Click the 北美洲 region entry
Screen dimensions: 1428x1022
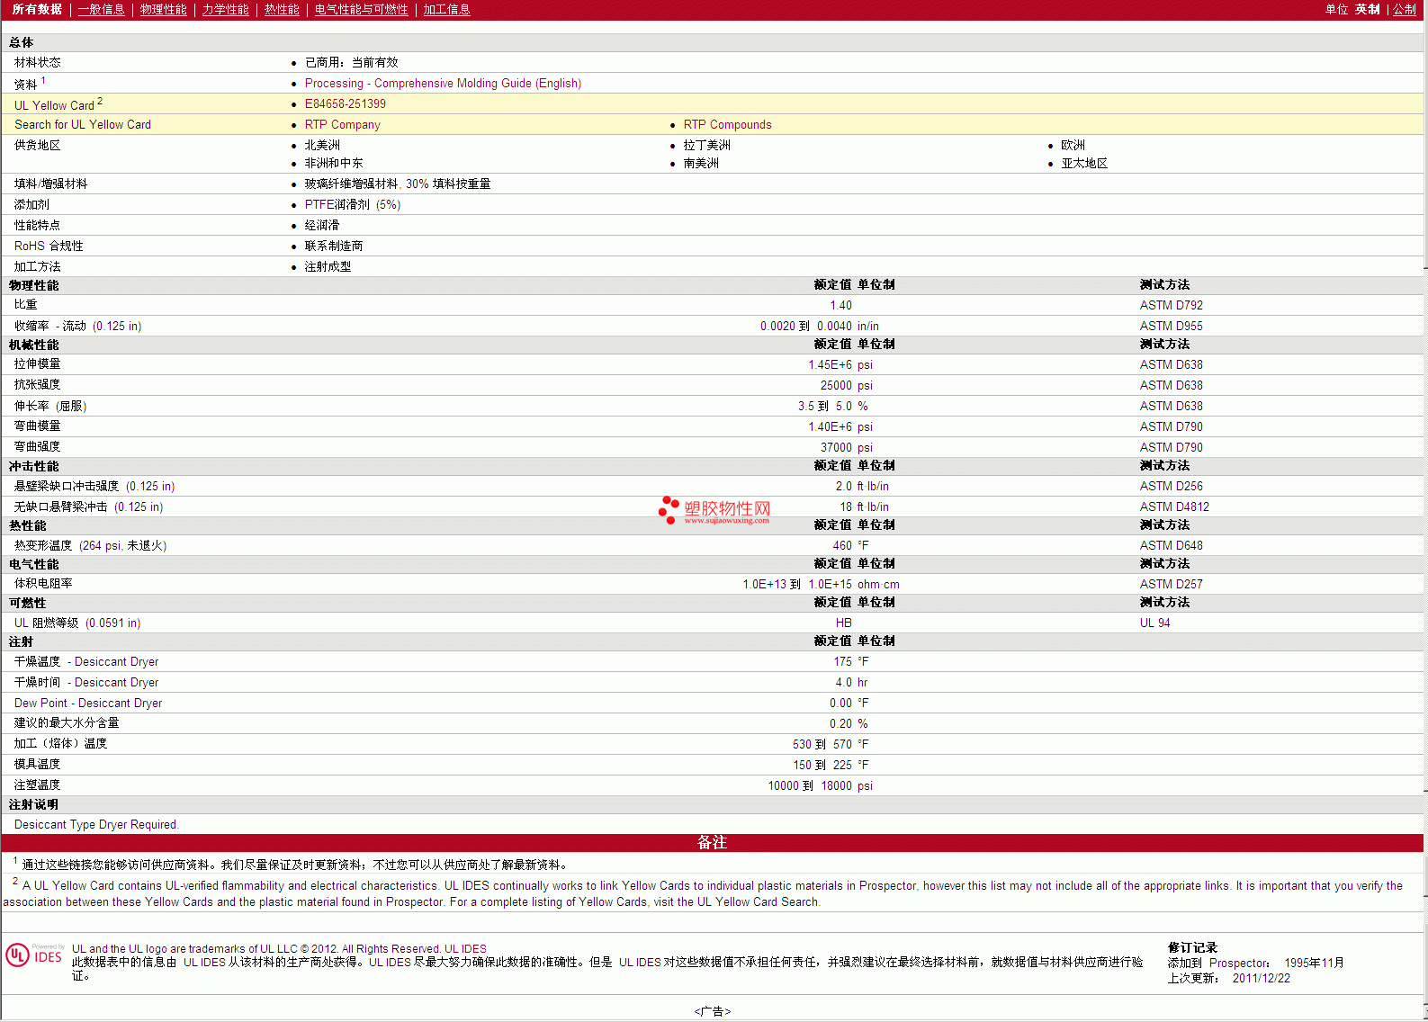322,146
